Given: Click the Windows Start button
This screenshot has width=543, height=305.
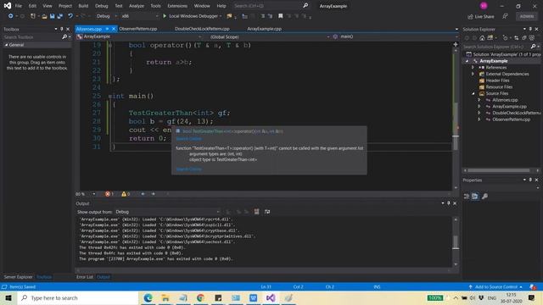Looking at the screenshot, I should pos(8,297).
